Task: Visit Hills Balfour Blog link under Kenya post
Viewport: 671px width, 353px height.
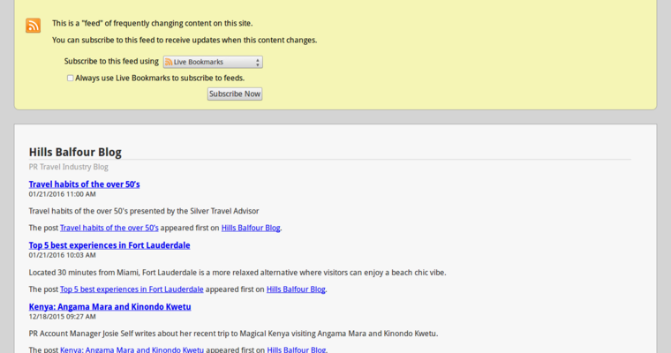Action: coord(297,349)
